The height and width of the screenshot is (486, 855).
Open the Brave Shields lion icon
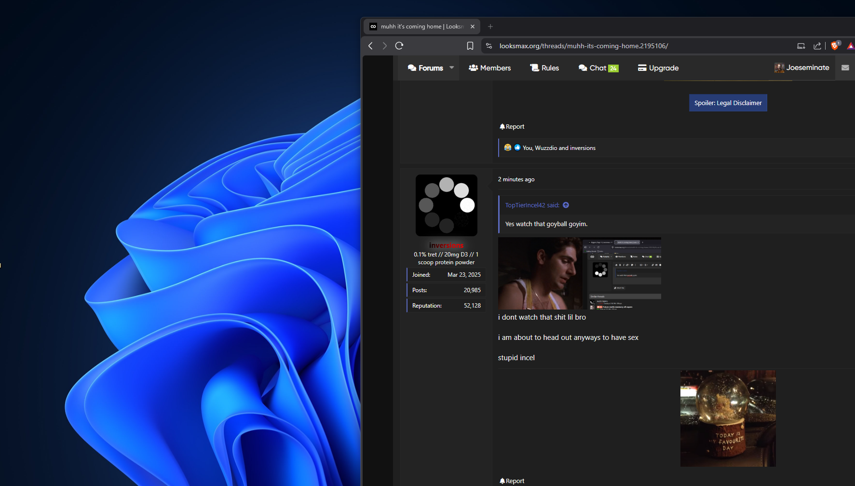tap(835, 45)
